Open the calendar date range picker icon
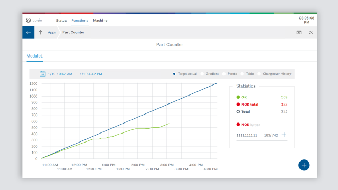 click(x=42, y=74)
